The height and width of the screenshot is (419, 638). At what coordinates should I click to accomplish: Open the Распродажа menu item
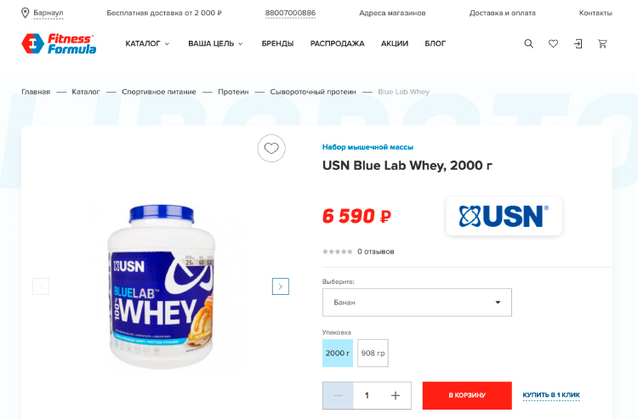point(338,43)
